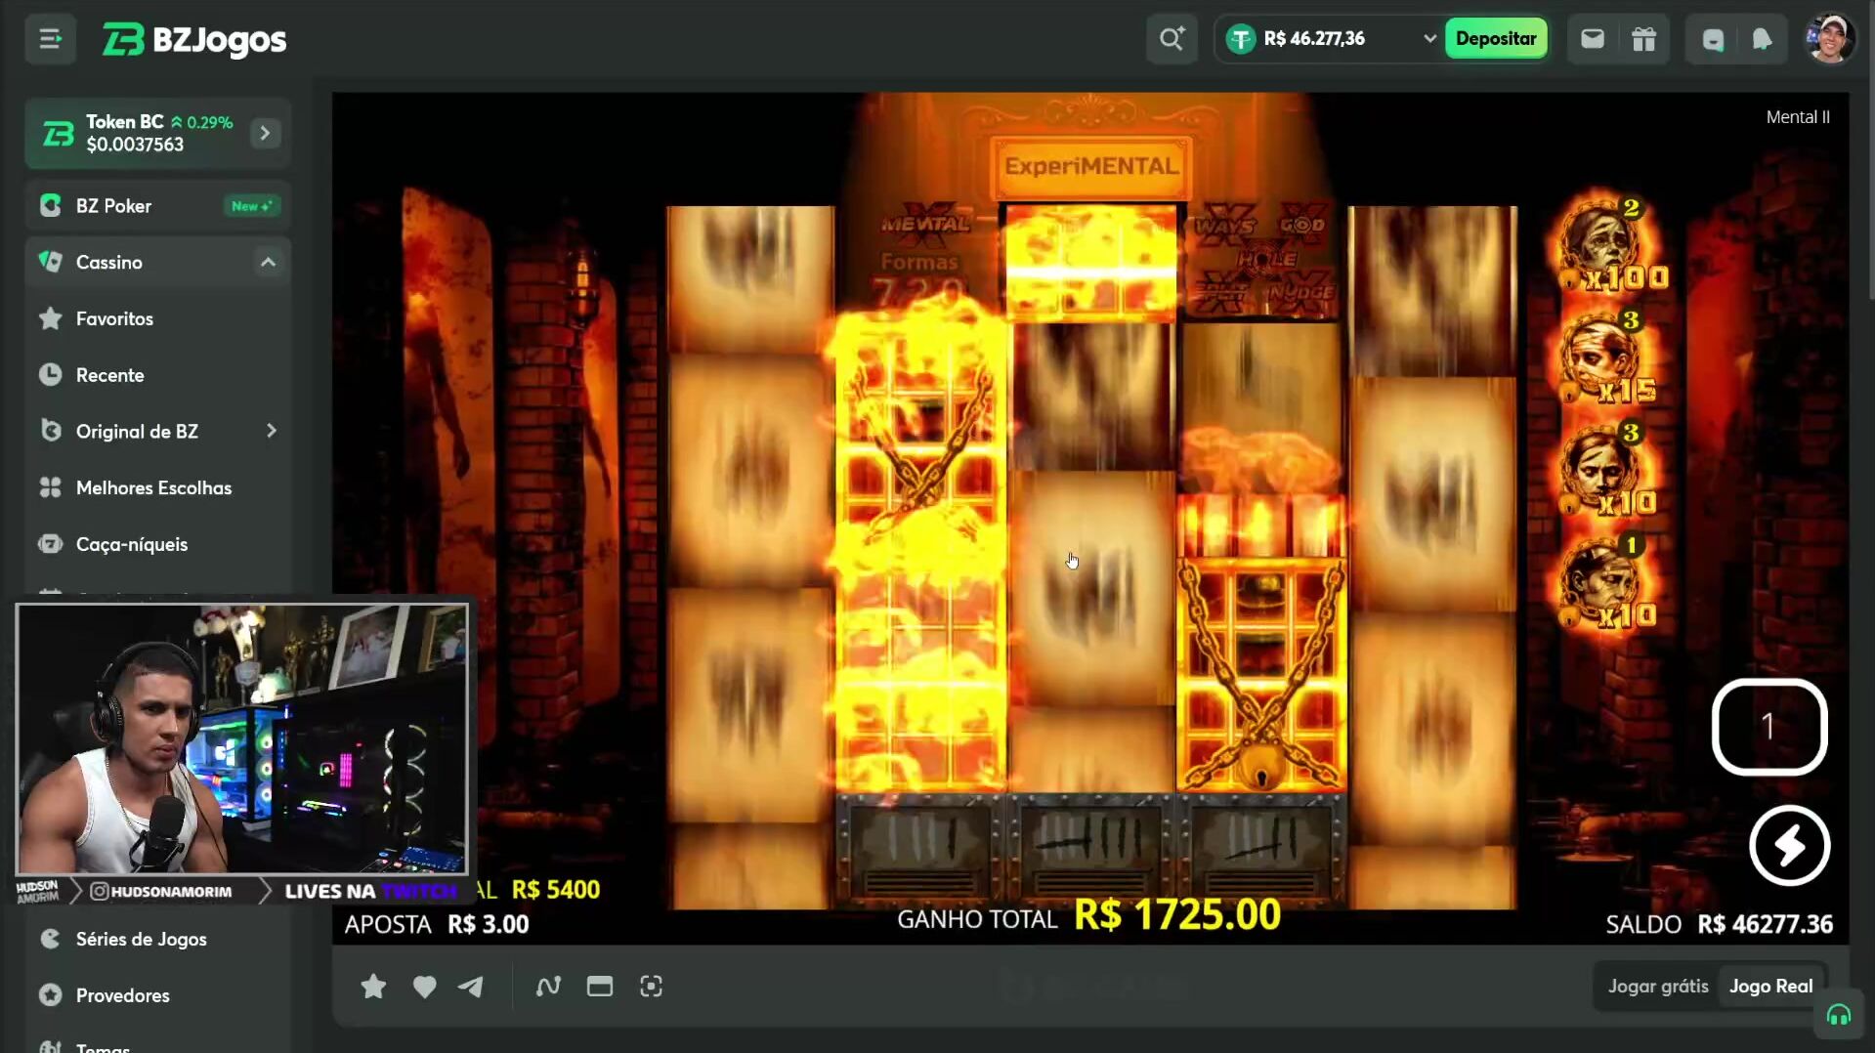The width and height of the screenshot is (1875, 1053).
Task: Open the user profile avatar
Action: (x=1830, y=39)
